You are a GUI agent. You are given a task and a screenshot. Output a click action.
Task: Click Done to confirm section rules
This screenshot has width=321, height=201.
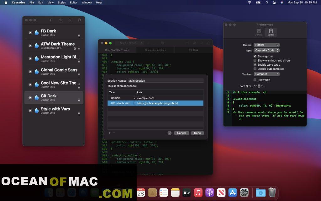pos(197,133)
